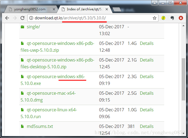The image size is (188, 138).
Task: Select the Index of /archive/qt tab
Action: click(x=84, y=9)
